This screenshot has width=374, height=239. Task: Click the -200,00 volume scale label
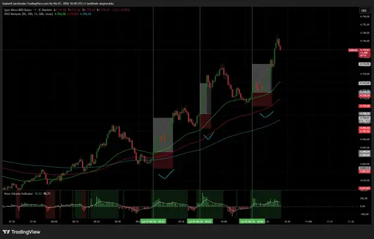[x=364, y=214]
